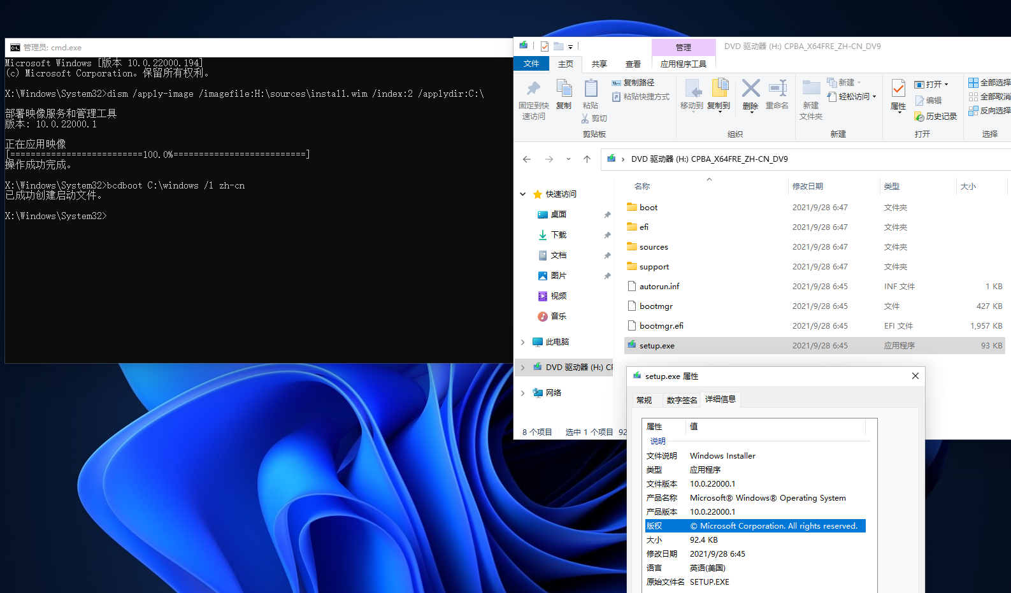The height and width of the screenshot is (593, 1011).
Task: Click Properties icon in quick access toolbar
Action: (x=545, y=46)
